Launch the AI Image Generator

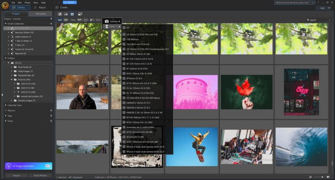pos(28,166)
